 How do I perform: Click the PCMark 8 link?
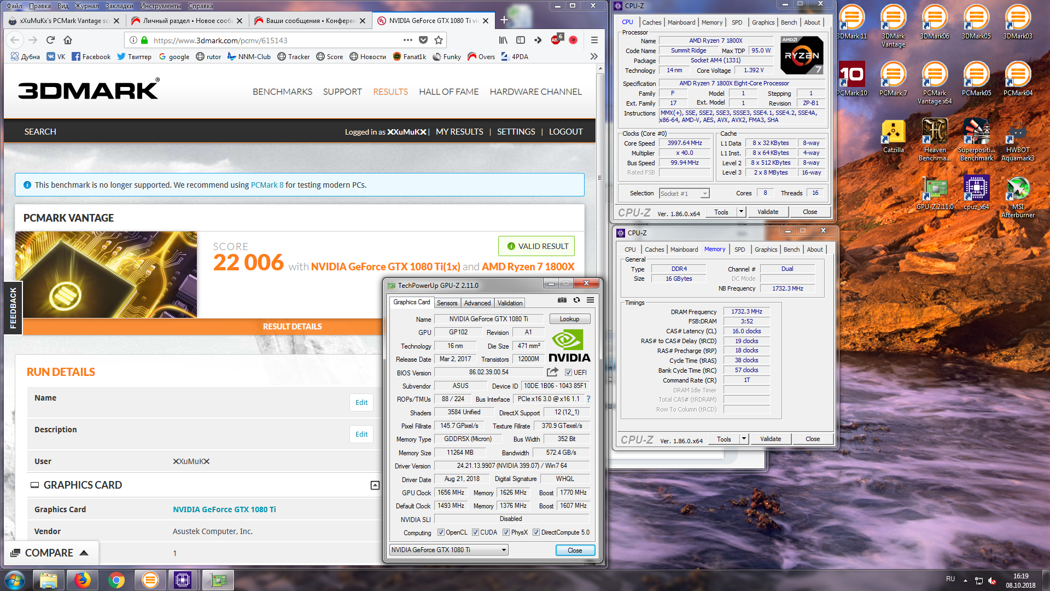pos(267,185)
